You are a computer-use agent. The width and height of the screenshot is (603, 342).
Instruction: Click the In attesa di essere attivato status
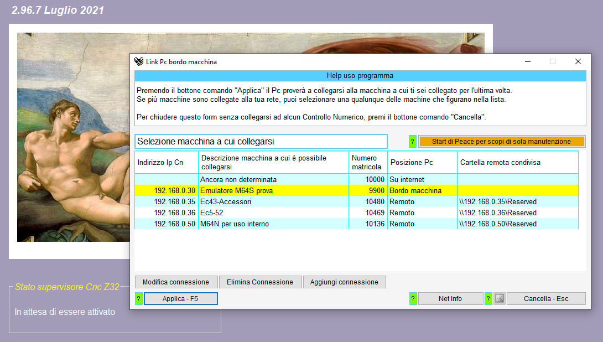(65, 312)
